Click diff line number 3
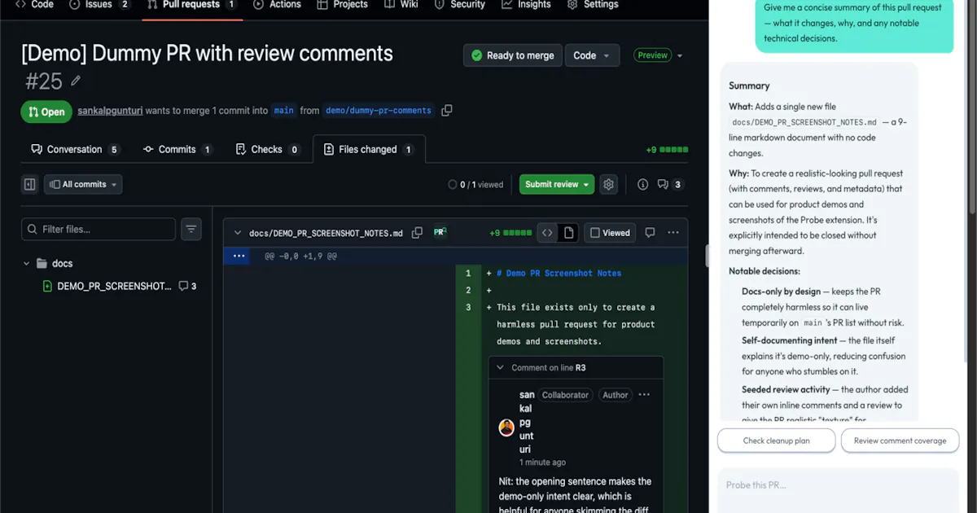 [x=468, y=308]
